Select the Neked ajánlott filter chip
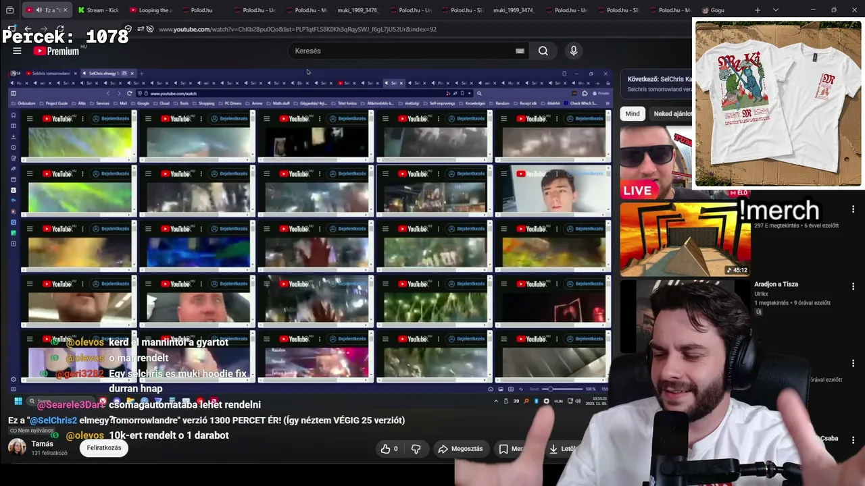The width and height of the screenshot is (865, 486). pos(672,114)
